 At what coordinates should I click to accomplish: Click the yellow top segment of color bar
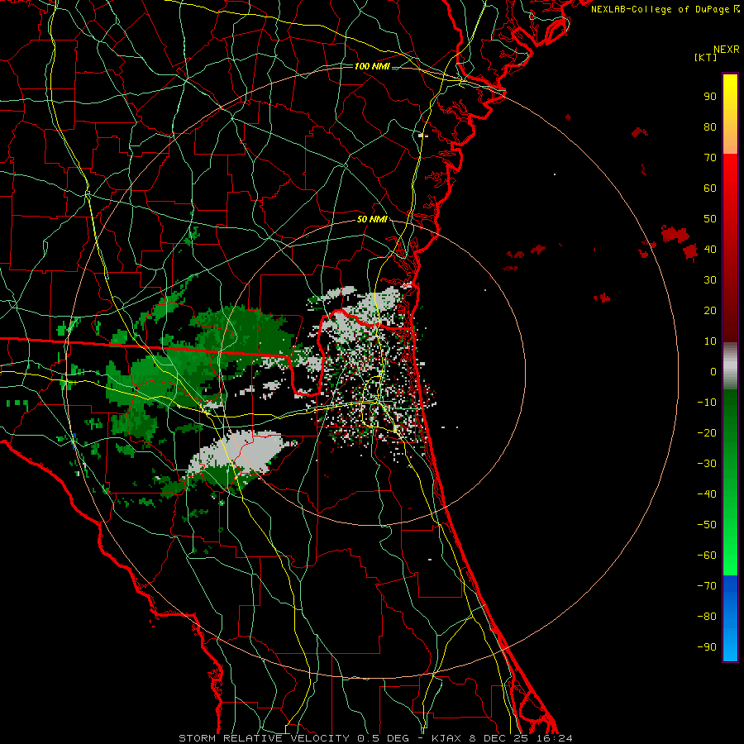[730, 114]
